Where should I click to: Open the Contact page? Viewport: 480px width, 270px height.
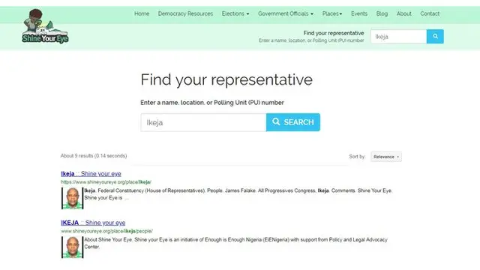[430, 13]
